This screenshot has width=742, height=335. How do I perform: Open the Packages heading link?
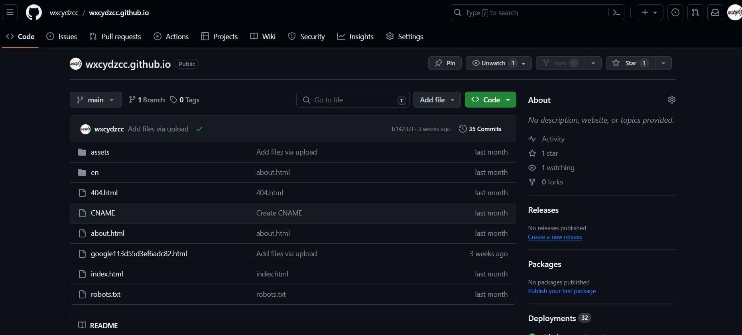coord(545,264)
